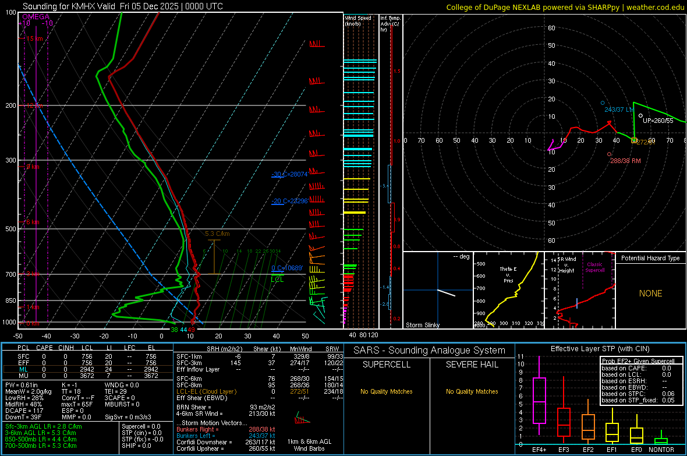Click the 'SHIP = 0.0' value
The height and width of the screenshot is (456, 687).
(x=136, y=446)
